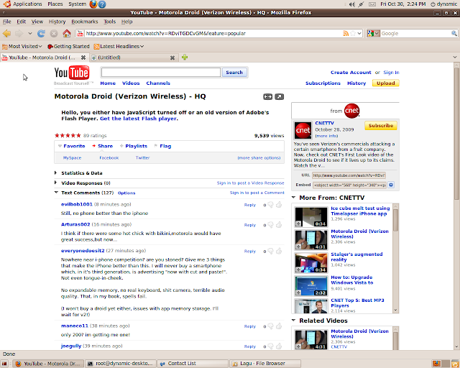Click Get the latest Flash player link
The image size is (460, 368).
tap(139, 119)
